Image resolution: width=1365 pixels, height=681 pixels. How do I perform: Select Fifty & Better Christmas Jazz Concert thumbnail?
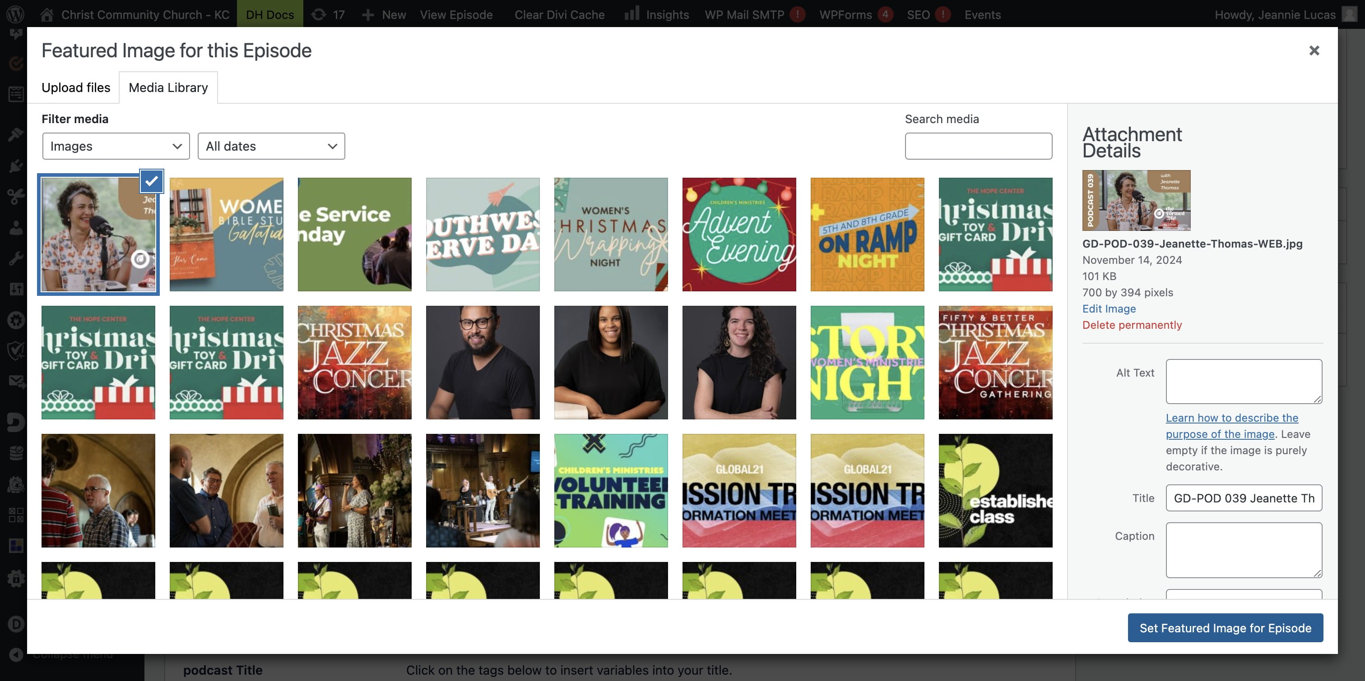click(x=996, y=363)
